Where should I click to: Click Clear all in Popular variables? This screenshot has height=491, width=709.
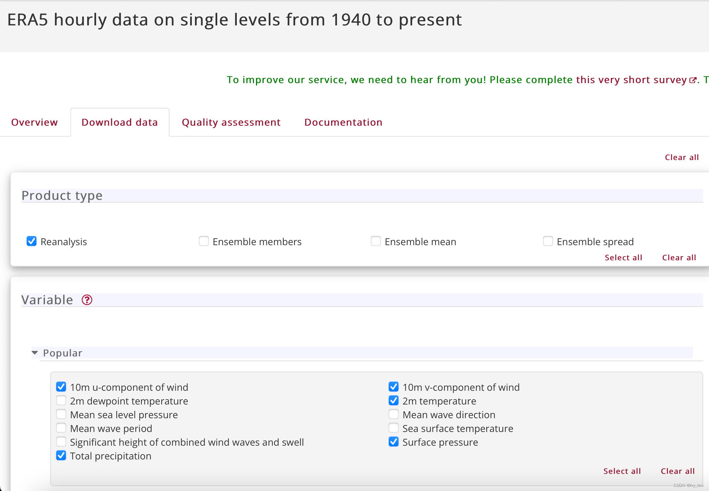point(677,471)
